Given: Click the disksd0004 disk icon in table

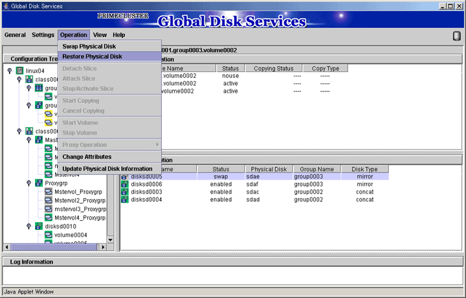Looking at the screenshot, I should point(124,200).
